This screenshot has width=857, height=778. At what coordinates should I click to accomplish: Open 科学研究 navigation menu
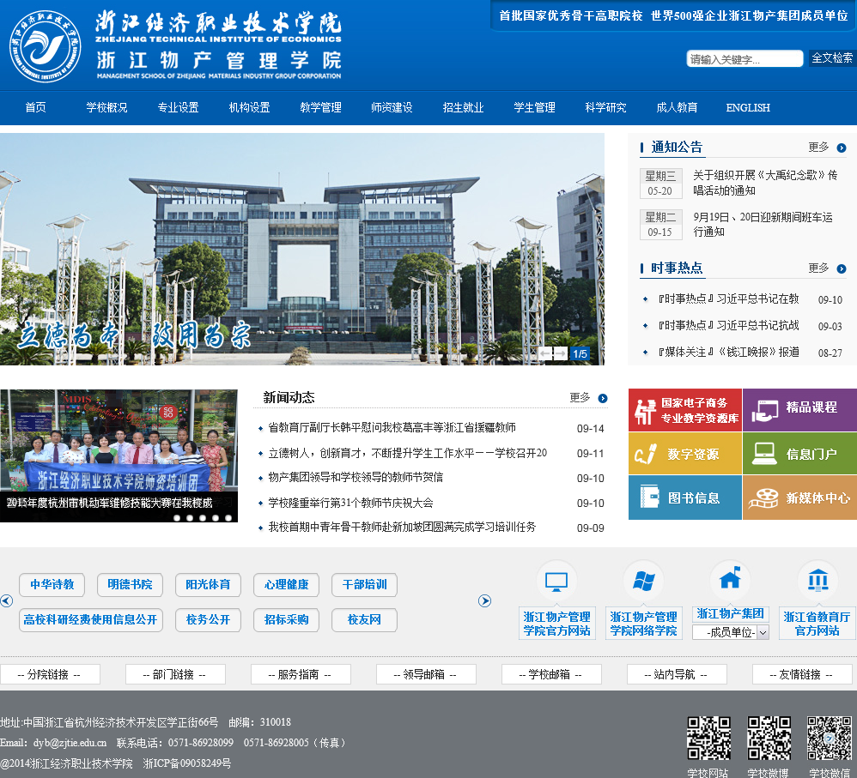(x=605, y=107)
